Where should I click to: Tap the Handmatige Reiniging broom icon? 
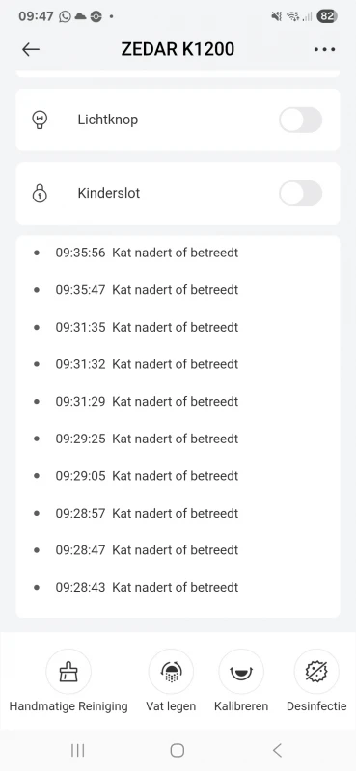68,671
